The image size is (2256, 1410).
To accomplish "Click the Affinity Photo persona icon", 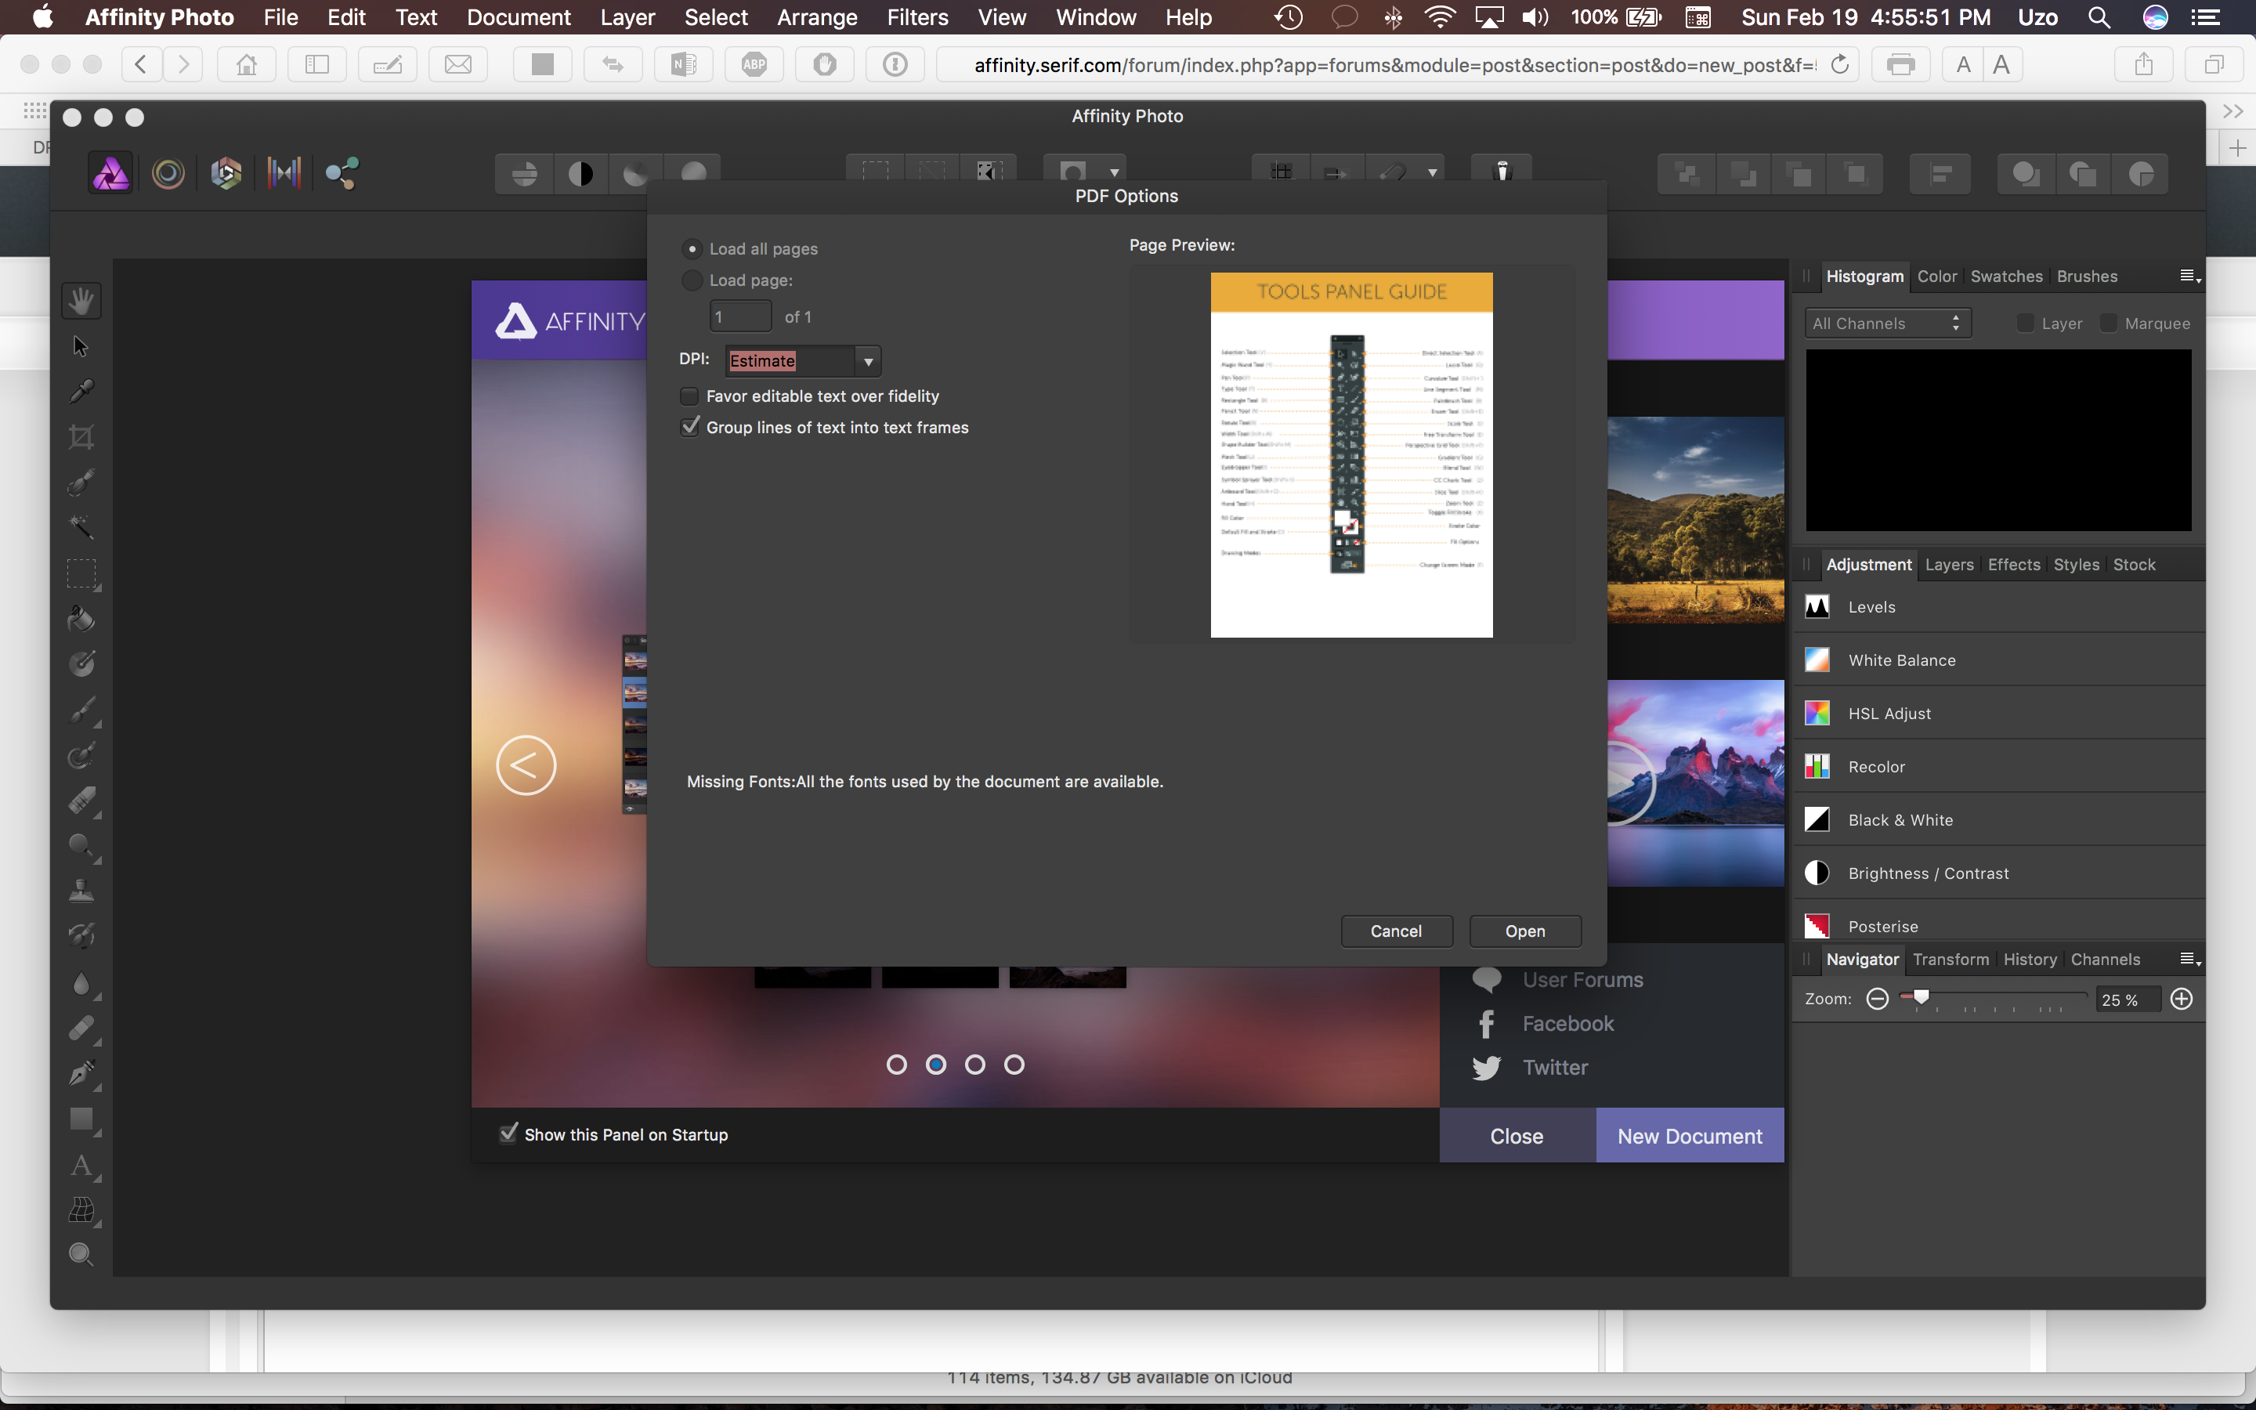I will [x=110, y=172].
